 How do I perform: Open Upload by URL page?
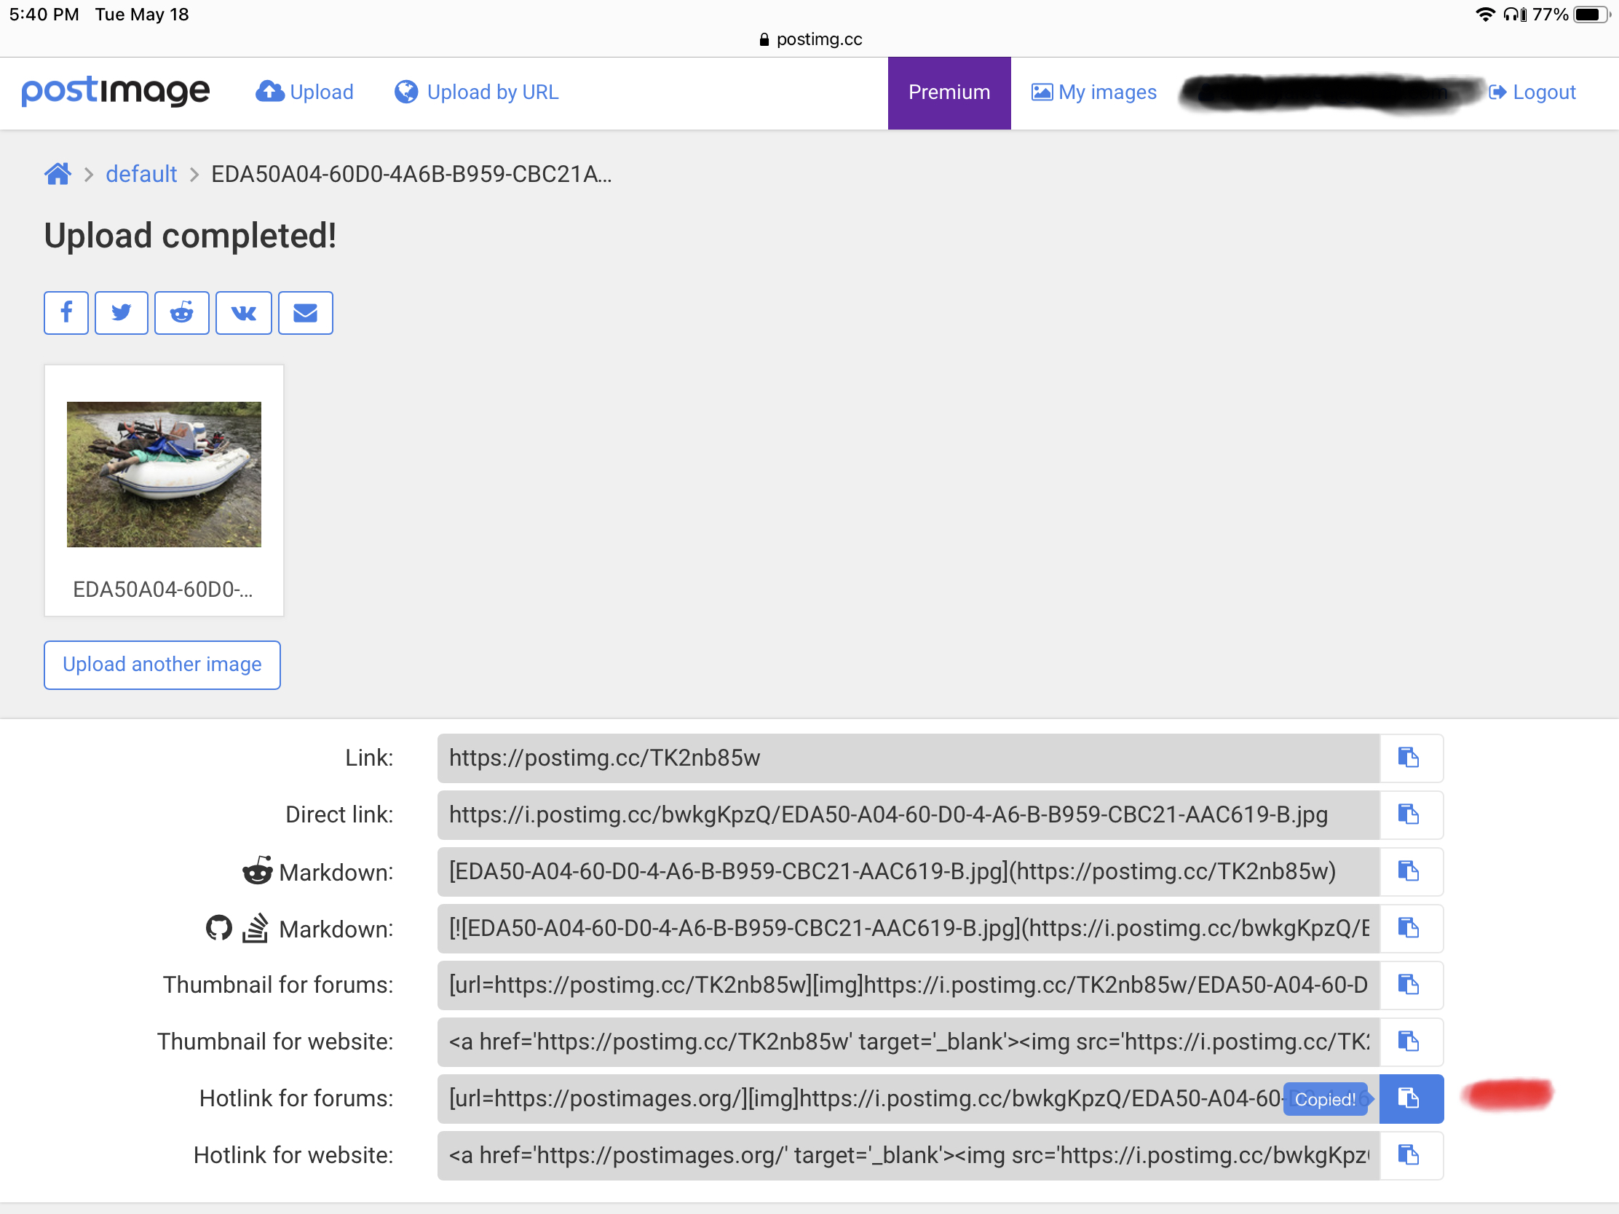tap(477, 92)
